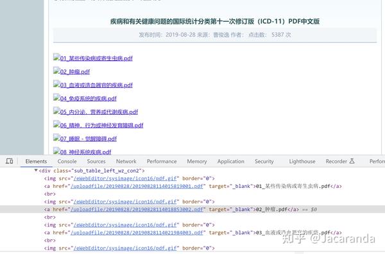Click the PDF icon beside 03_ link

[x=56, y=84]
